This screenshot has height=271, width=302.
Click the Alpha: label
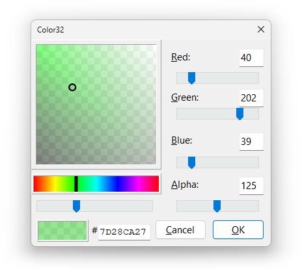[185, 185]
